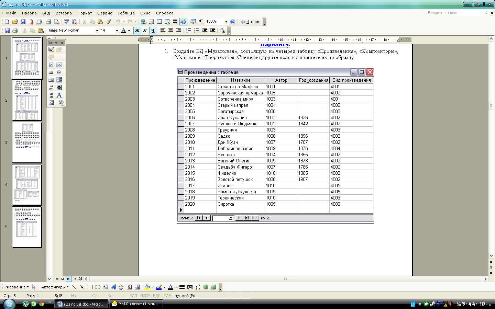Run spelling and grammar check
495x309 pixels.
(x=67, y=22)
